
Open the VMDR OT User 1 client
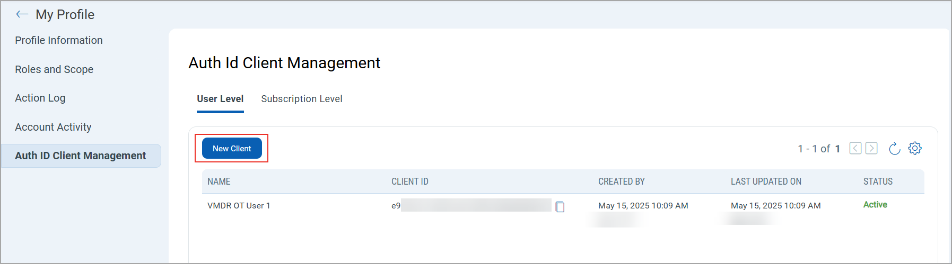(239, 206)
